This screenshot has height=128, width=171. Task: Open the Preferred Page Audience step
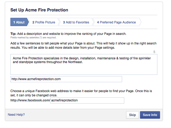click(x=116, y=22)
